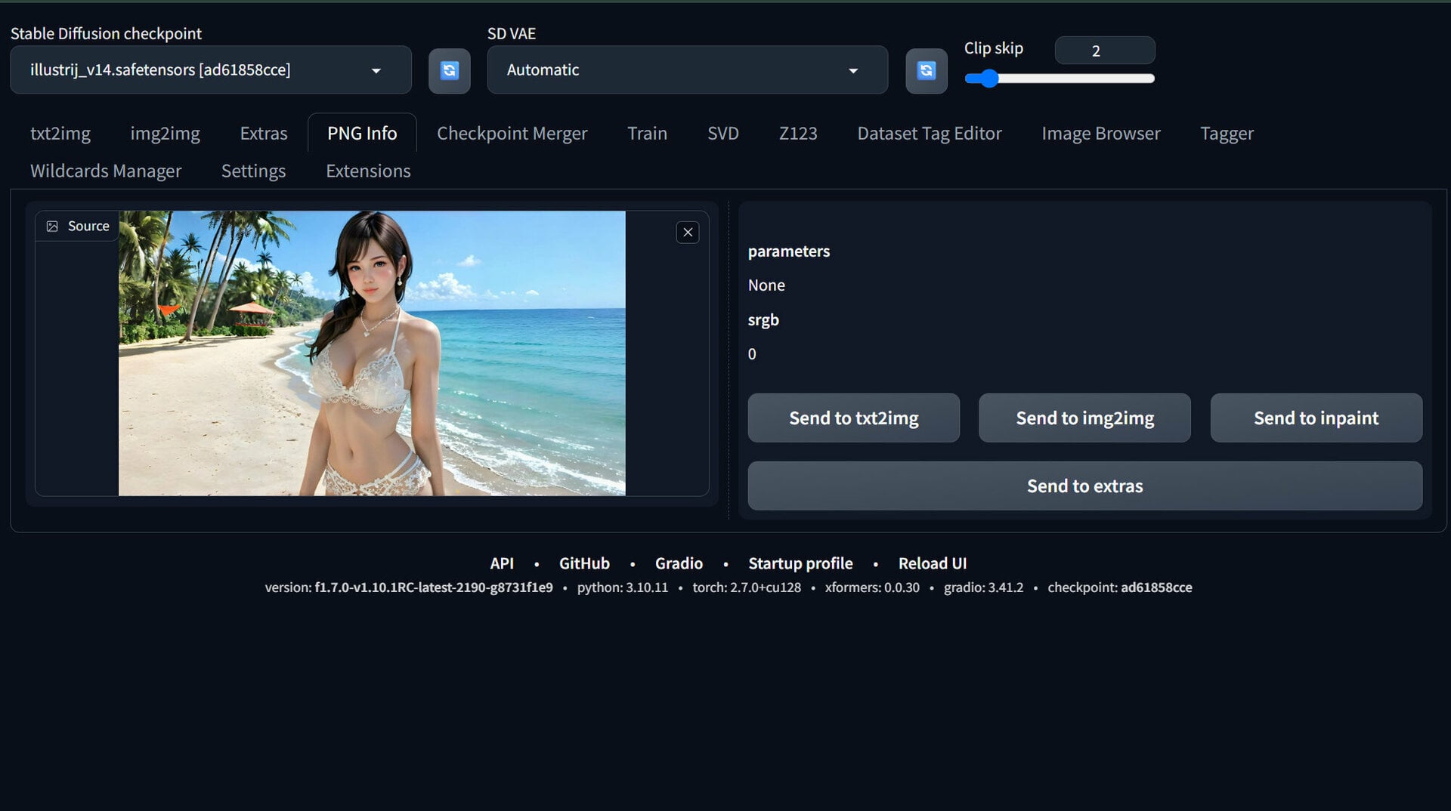Click the 'parameters' heading text
Image resolution: width=1451 pixels, height=811 pixels.
coord(788,251)
